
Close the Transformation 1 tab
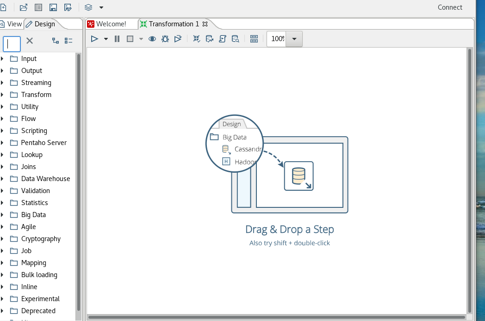pos(205,24)
